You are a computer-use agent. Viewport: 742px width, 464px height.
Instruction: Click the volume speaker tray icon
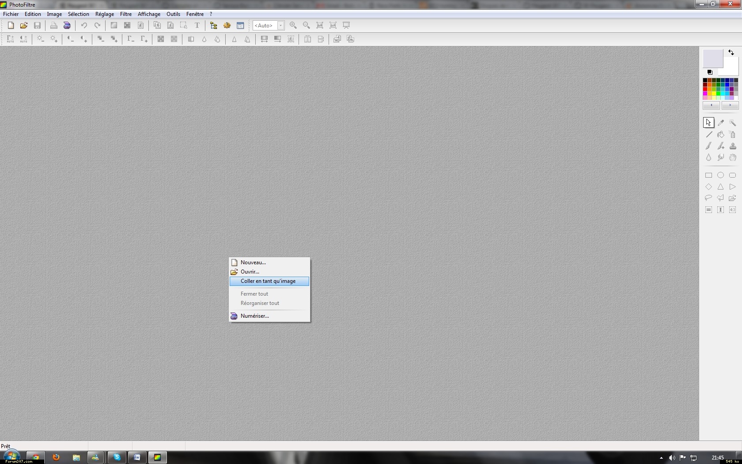click(672, 458)
